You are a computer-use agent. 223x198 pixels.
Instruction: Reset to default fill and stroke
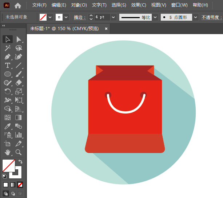4,176
